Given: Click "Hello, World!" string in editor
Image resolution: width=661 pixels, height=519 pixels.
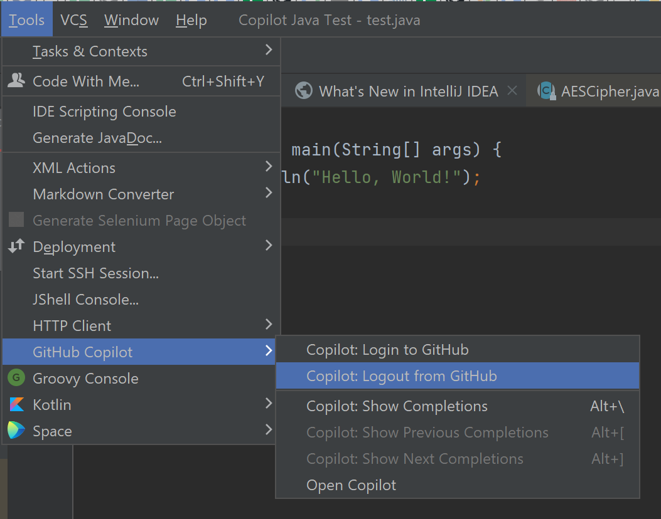Looking at the screenshot, I should (x=387, y=177).
